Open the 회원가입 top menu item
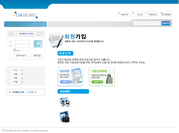The width and height of the screenshot is (179, 133). click(152, 14)
